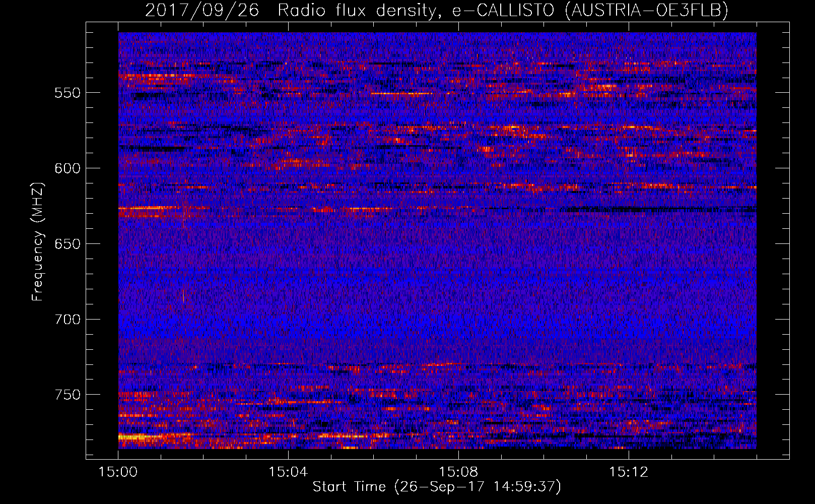Screen dimensions: 815x504
Task: Click the 'Start Time (26-Sep-17 14:59:37)' label
Action: point(437,487)
